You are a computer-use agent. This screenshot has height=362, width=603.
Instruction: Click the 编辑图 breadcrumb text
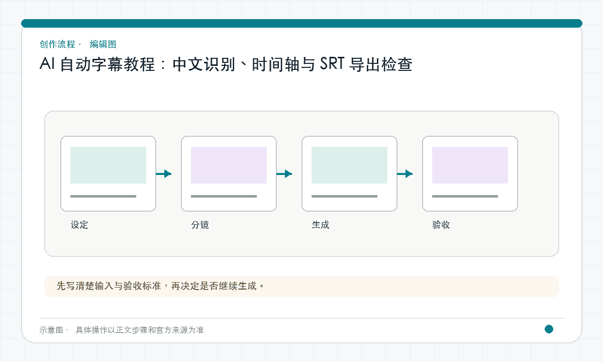click(x=103, y=44)
